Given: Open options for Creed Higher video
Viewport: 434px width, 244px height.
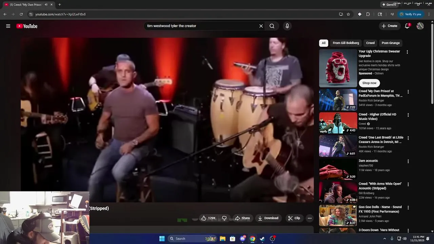Looking at the screenshot, I should pyautogui.click(x=408, y=115).
